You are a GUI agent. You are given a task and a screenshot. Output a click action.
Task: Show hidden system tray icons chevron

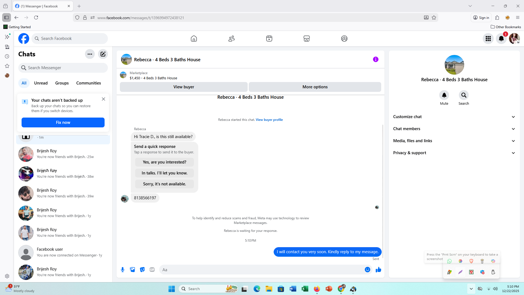[471, 289]
